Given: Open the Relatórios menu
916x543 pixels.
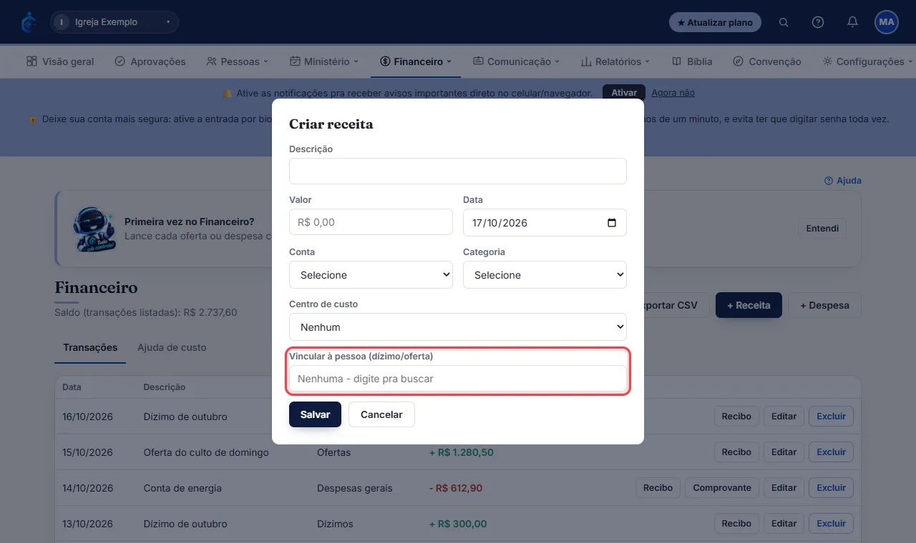Looking at the screenshot, I should point(615,61).
